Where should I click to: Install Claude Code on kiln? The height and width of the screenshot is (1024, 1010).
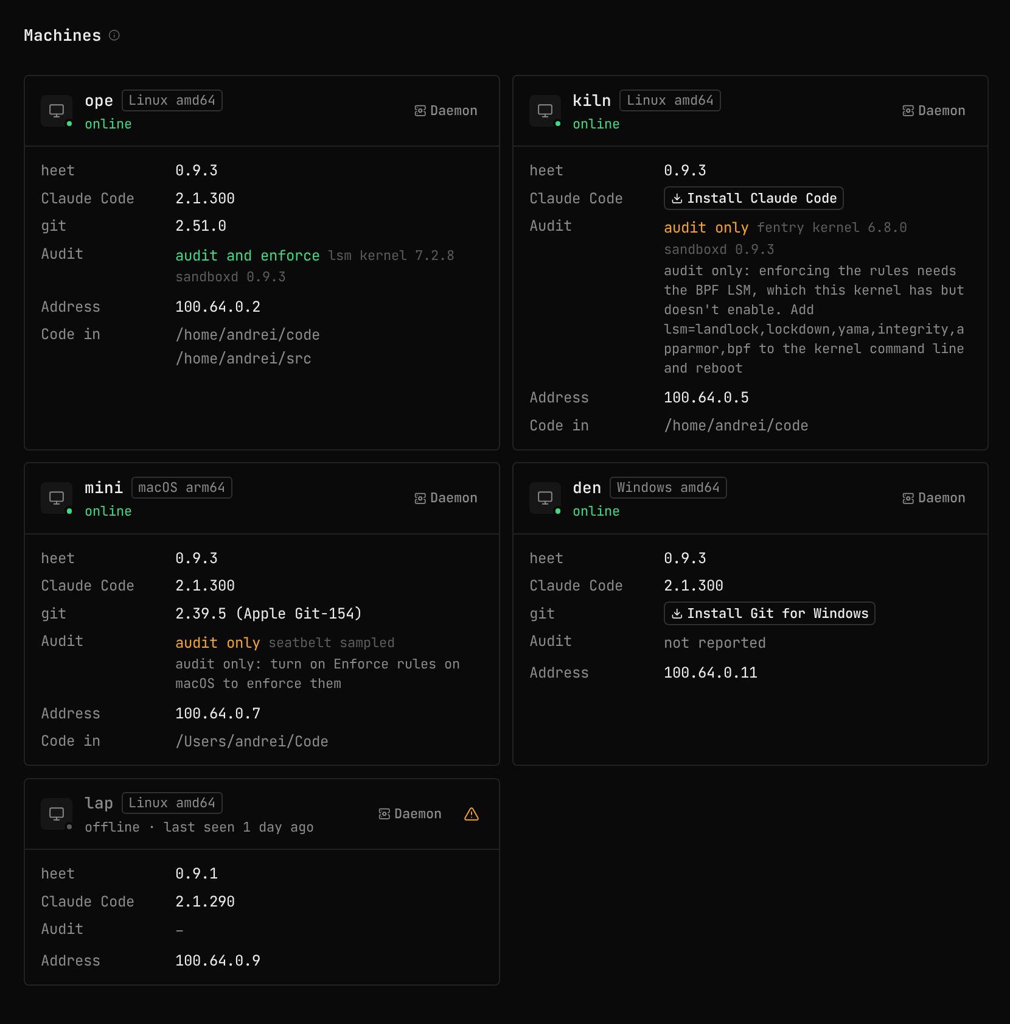coord(754,198)
